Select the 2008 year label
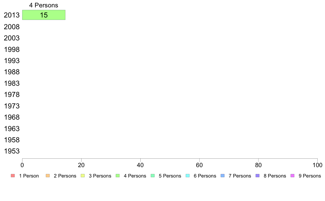The image size is (325, 201). tap(11, 27)
